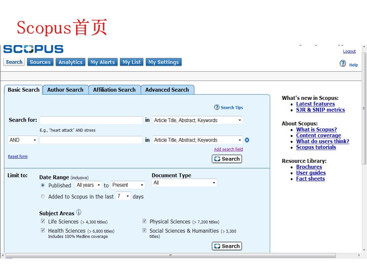Click the first Search for input field
Image resolution: width=367 pixels, height=275 pixels.
point(91,120)
